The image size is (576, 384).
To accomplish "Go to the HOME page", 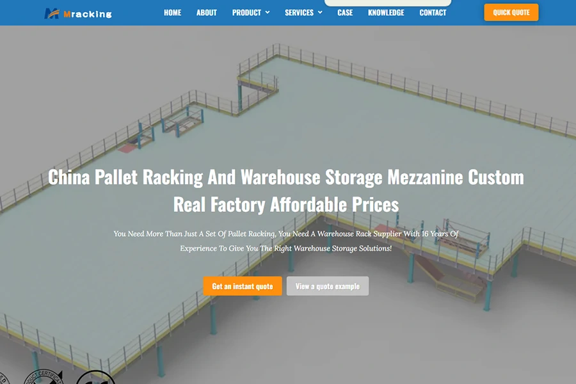I will (172, 13).
